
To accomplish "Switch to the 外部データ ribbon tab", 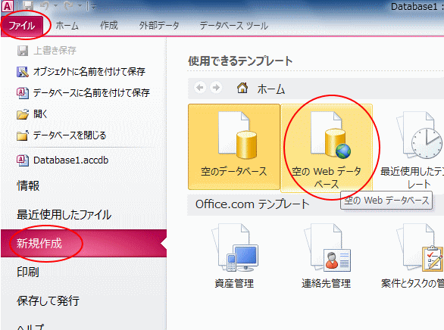I will click(159, 26).
